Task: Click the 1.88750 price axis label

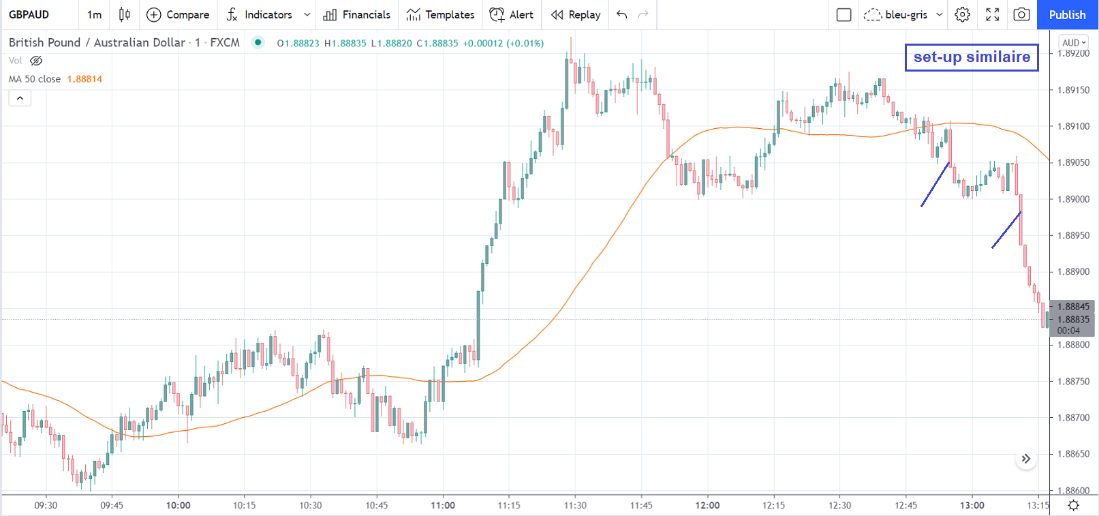Action: tap(1073, 382)
